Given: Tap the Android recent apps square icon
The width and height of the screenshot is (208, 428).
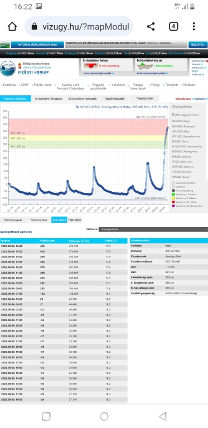Looking at the screenshot, I should tap(46, 416).
